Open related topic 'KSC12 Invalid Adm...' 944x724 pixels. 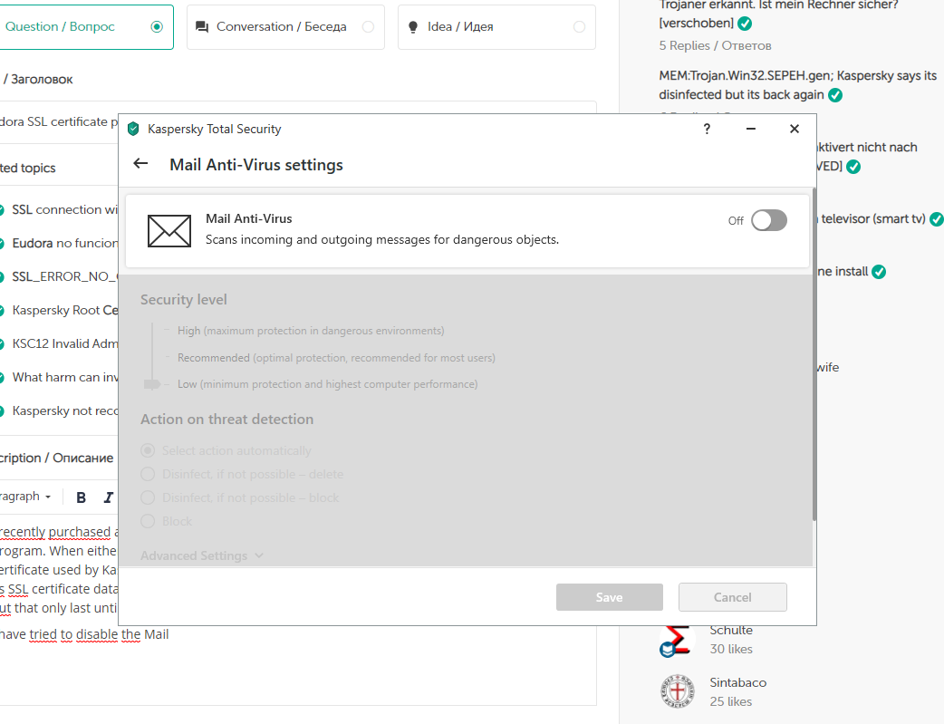pyautogui.click(x=64, y=343)
